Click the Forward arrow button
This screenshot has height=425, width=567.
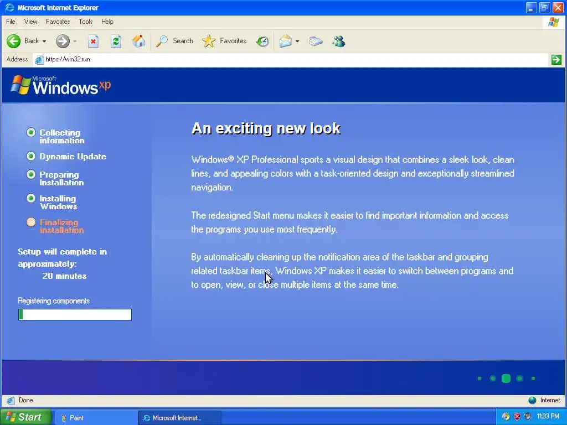[63, 41]
